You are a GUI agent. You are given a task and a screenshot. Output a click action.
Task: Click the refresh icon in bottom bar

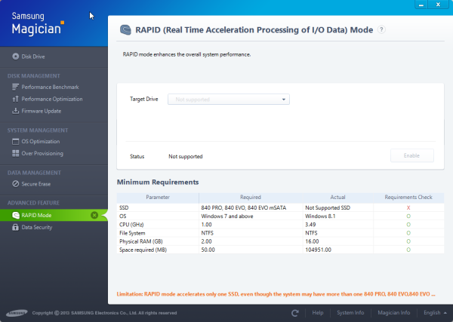click(x=295, y=312)
